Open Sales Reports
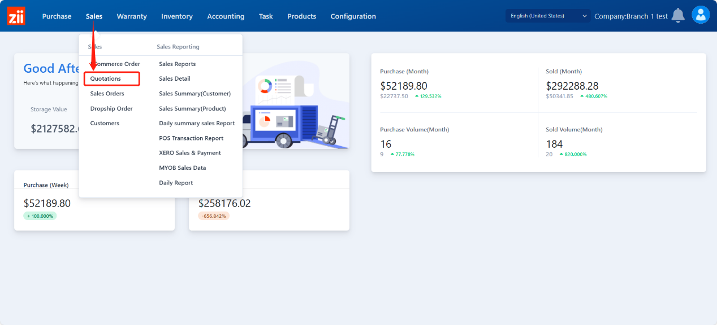Screen dimensions: 717x325 (177, 64)
